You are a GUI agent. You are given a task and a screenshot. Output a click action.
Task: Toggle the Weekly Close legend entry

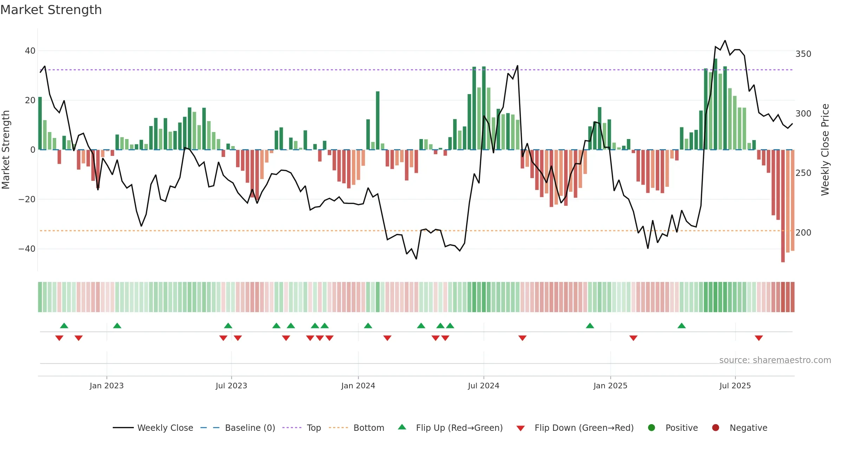click(153, 428)
